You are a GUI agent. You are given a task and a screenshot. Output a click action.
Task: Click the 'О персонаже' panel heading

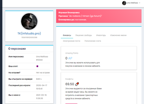(17, 49)
